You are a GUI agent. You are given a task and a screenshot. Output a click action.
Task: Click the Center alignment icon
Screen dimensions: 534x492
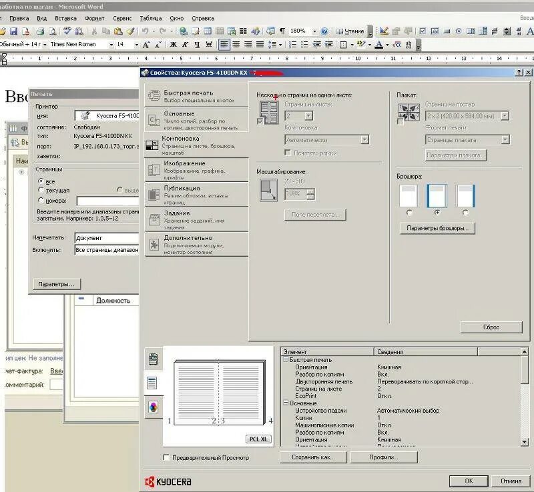(236, 45)
